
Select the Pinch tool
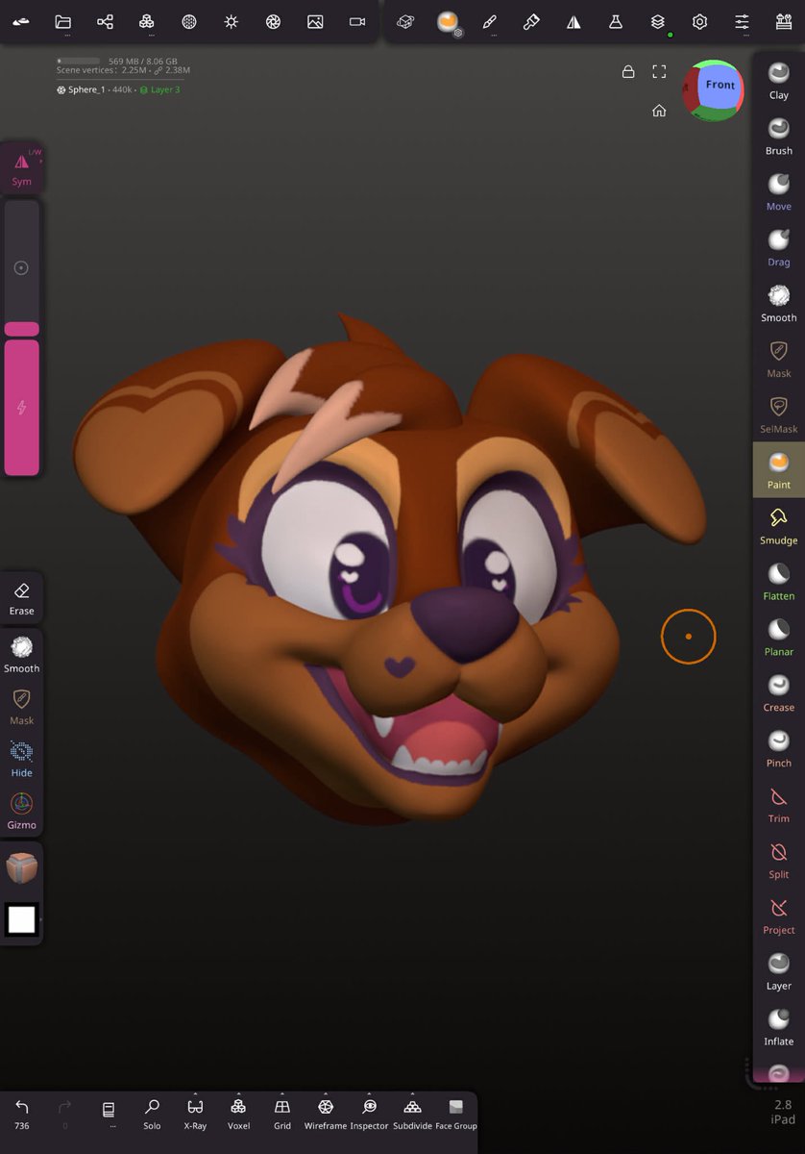point(779,749)
